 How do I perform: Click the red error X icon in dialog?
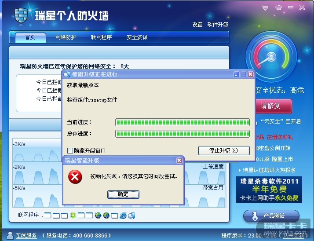tap(75, 177)
